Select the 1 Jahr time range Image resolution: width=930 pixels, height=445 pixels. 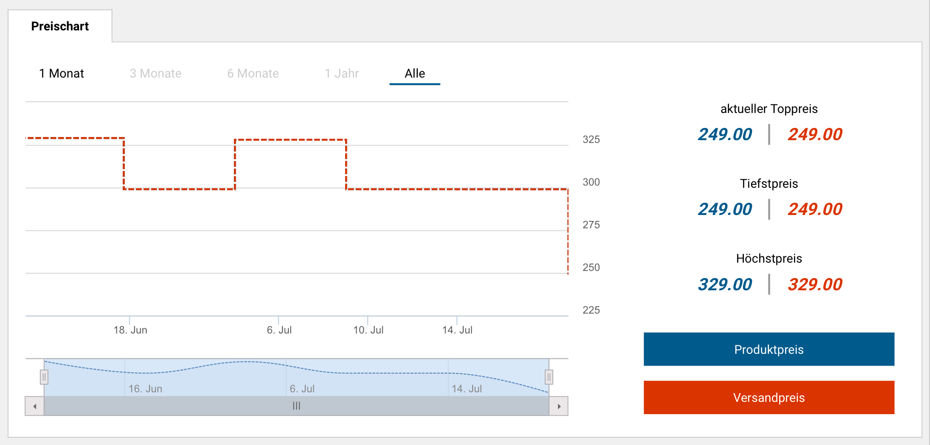pyautogui.click(x=341, y=73)
